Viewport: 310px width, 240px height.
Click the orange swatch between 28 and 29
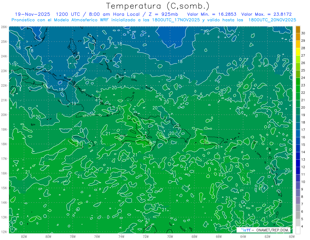[x=298, y=44]
